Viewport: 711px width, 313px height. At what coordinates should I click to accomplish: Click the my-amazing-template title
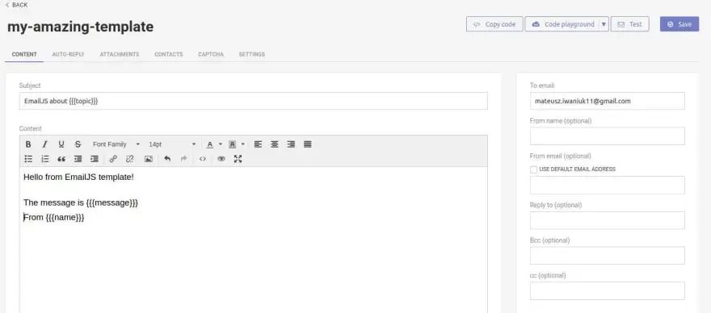[x=80, y=27]
